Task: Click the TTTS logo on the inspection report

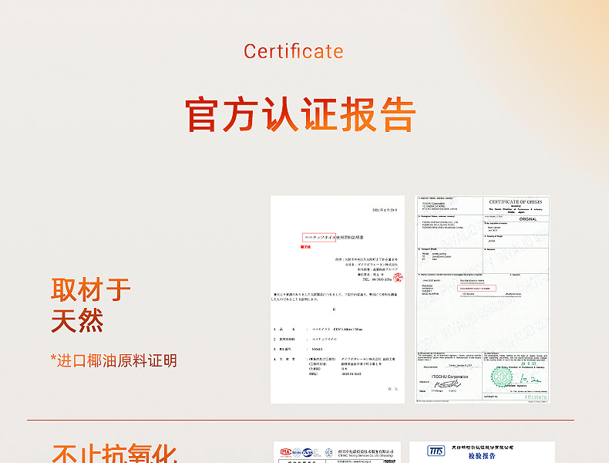Action: [436, 451]
